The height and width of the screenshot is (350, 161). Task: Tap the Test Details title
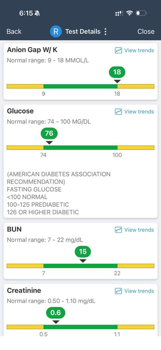(x=83, y=31)
